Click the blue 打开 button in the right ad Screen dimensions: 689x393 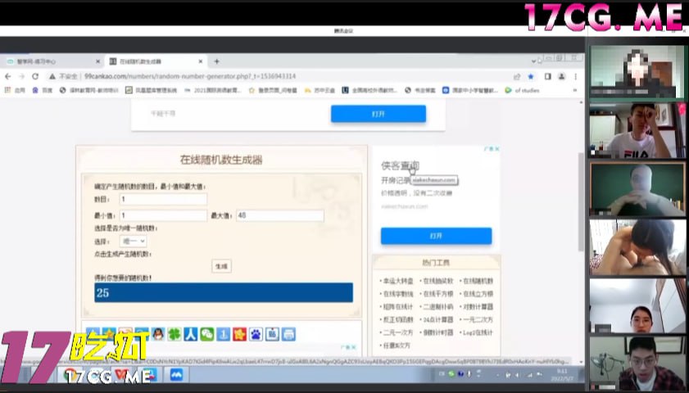pyautogui.click(x=436, y=236)
